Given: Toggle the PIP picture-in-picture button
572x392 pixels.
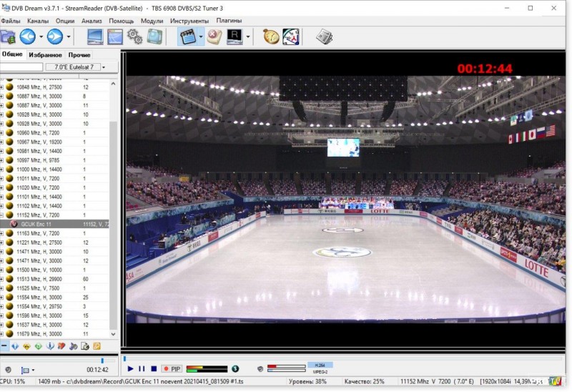Looking at the screenshot, I should coord(172,369).
